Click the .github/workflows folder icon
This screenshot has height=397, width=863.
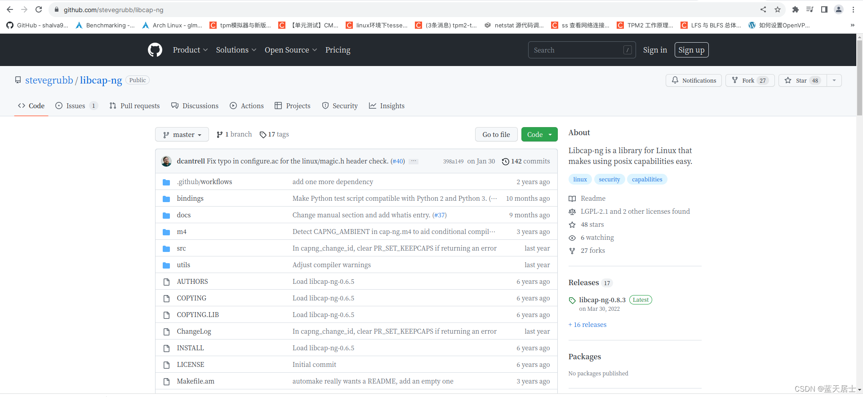pos(166,182)
